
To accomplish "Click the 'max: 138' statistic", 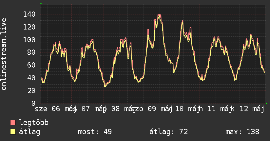I will pos(242,132).
